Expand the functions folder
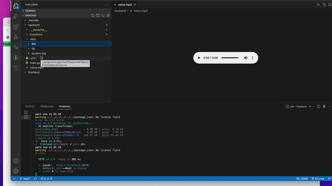This screenshot has width=332, height=186. point(66,35)
